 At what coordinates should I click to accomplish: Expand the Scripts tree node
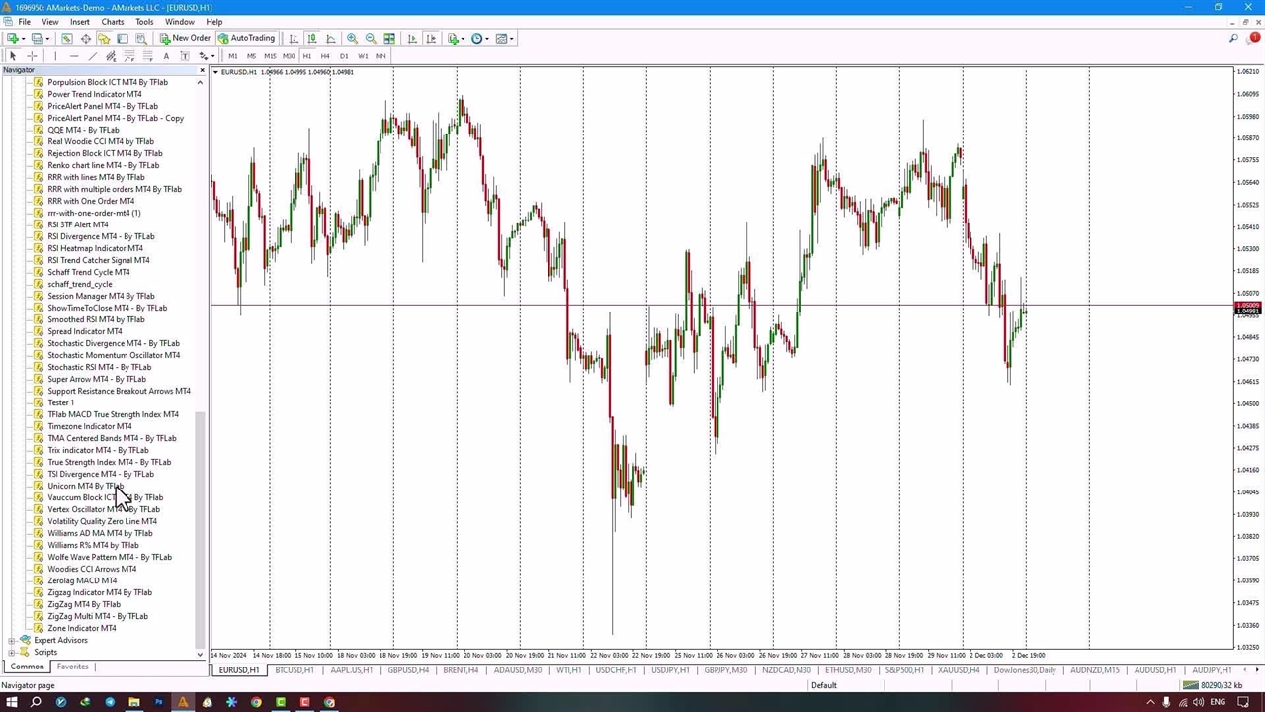click(x=12, y=652)
